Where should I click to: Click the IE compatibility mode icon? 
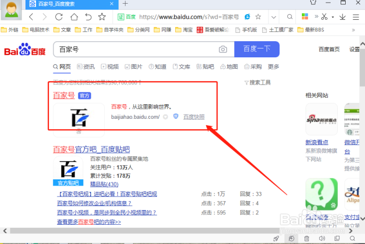(x=247, y=17)
